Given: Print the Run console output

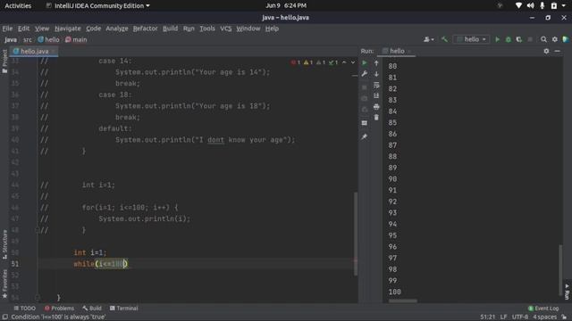Looking at the screenshot, I should point(376,107).
